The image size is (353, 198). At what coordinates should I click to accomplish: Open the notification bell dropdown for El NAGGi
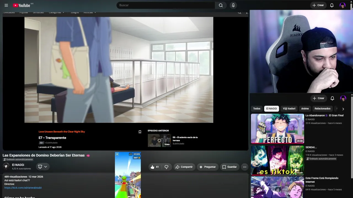42,167
